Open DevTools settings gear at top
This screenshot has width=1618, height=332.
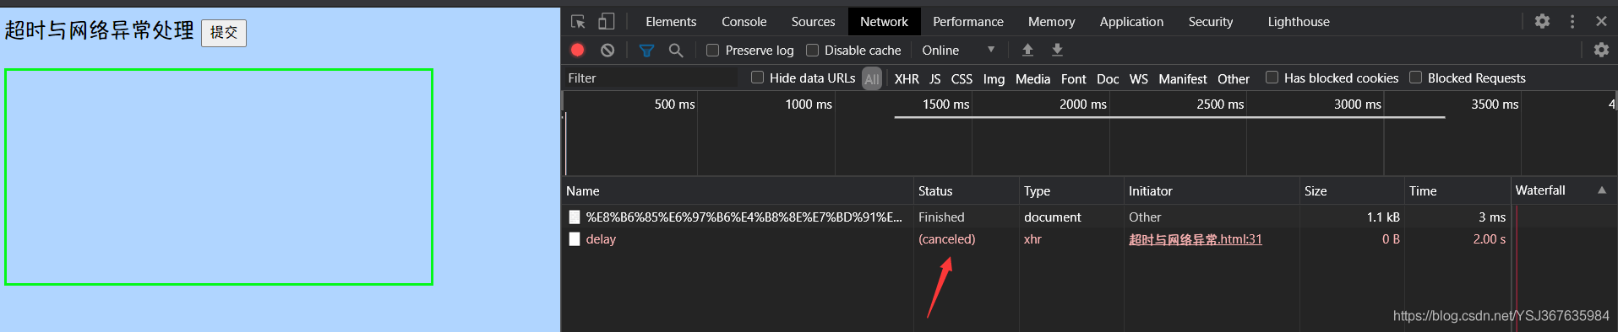1542,21
